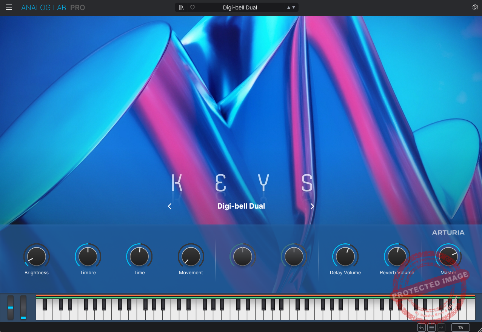Click the first unlabeled knob after Movement
Viewport: 482px width, 332px height.
point(243,257)
